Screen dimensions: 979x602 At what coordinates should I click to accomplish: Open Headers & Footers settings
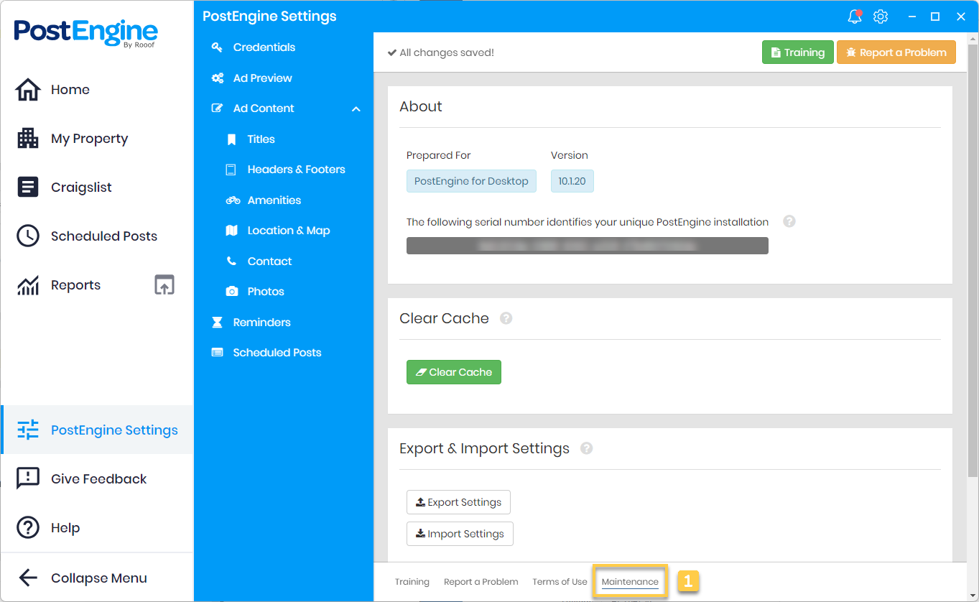[x=296, y=170]
